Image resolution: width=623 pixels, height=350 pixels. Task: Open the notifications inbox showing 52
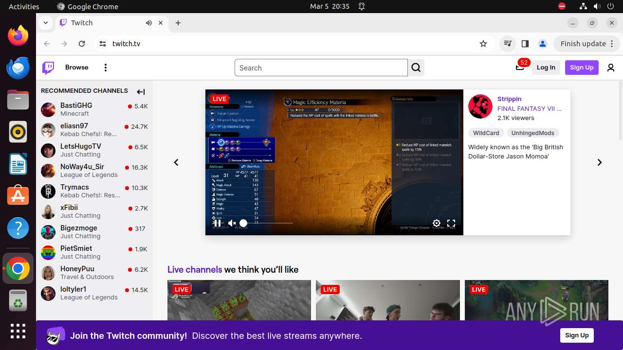(x=520, y=67)
